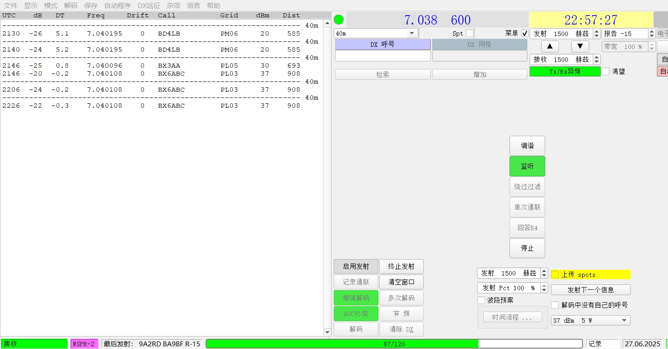Toggle the 监听 monitor button
Viewport: 668px width, 349px height.
[527, 166]
